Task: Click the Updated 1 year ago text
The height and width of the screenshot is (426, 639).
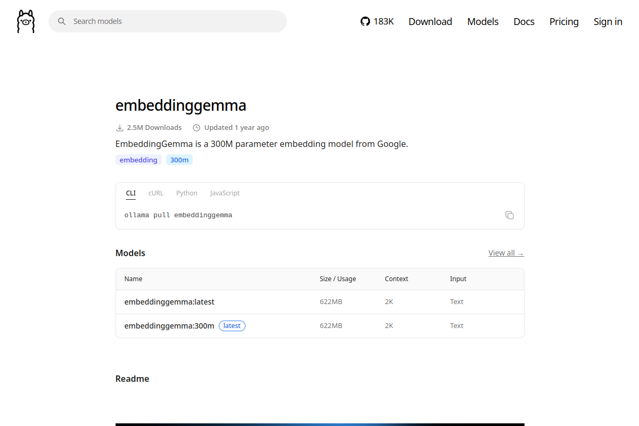Action: pos(236,128)
